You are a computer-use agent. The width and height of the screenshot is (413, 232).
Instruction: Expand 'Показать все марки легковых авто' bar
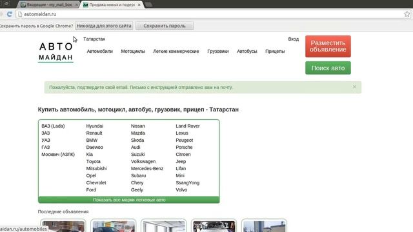(129, 200)
